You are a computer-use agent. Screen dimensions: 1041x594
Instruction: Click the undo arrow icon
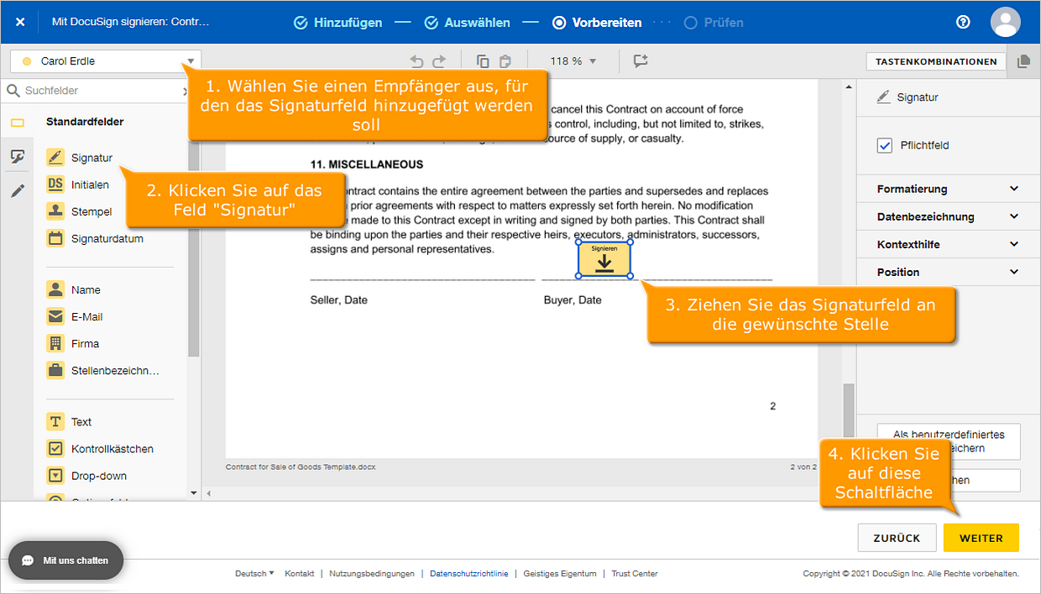click(416, 61)
